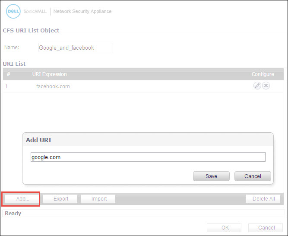The width and height of the screenshot is (288, 236).
Task: Click the Ready status bar text
Action: tap(13, 214)
